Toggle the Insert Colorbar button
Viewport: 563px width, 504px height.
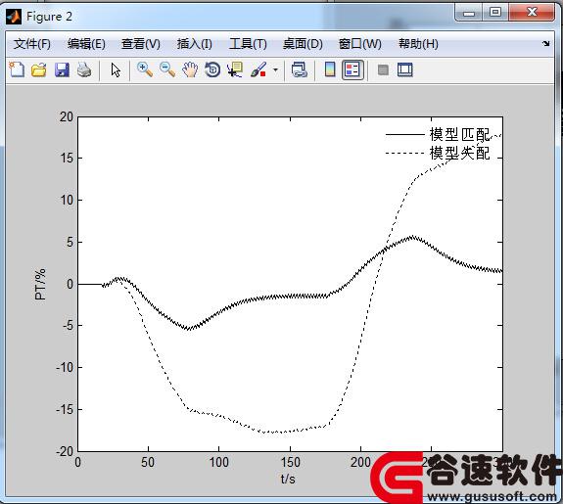tap(330, 69)
